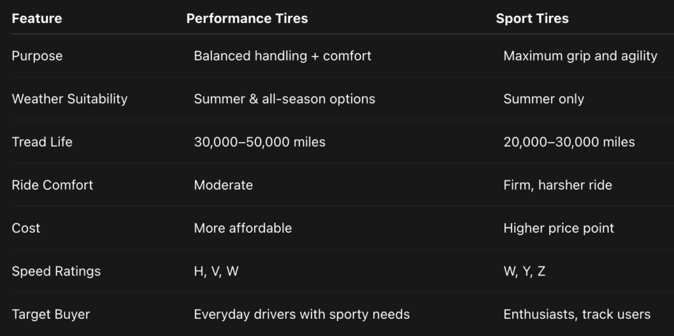Select the Purpose row label
Viewport: 674px width, 336px height.
(x=38, y=56)
